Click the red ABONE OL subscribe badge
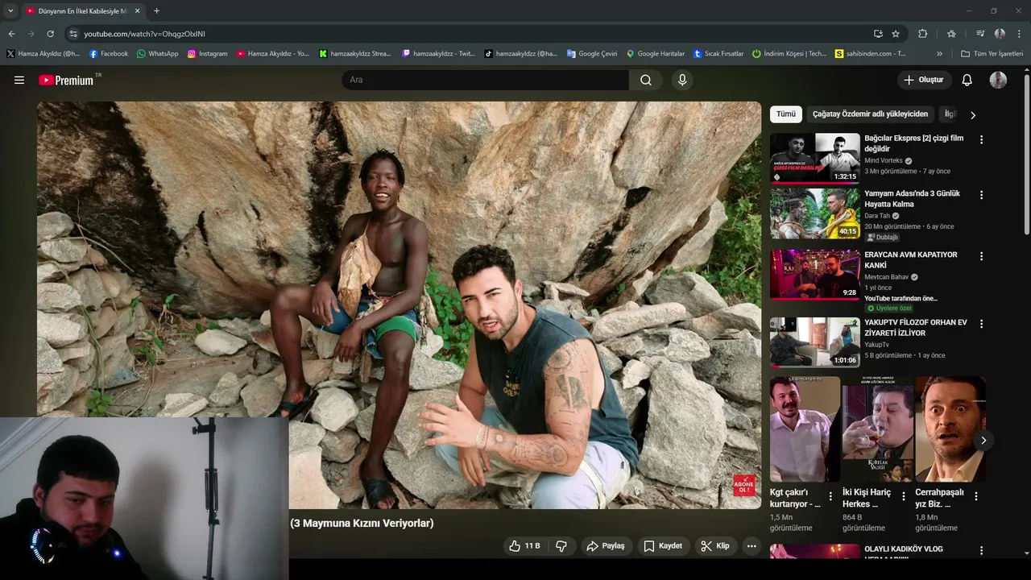This screenshot has width=1031, height=580. coord(743,486)
